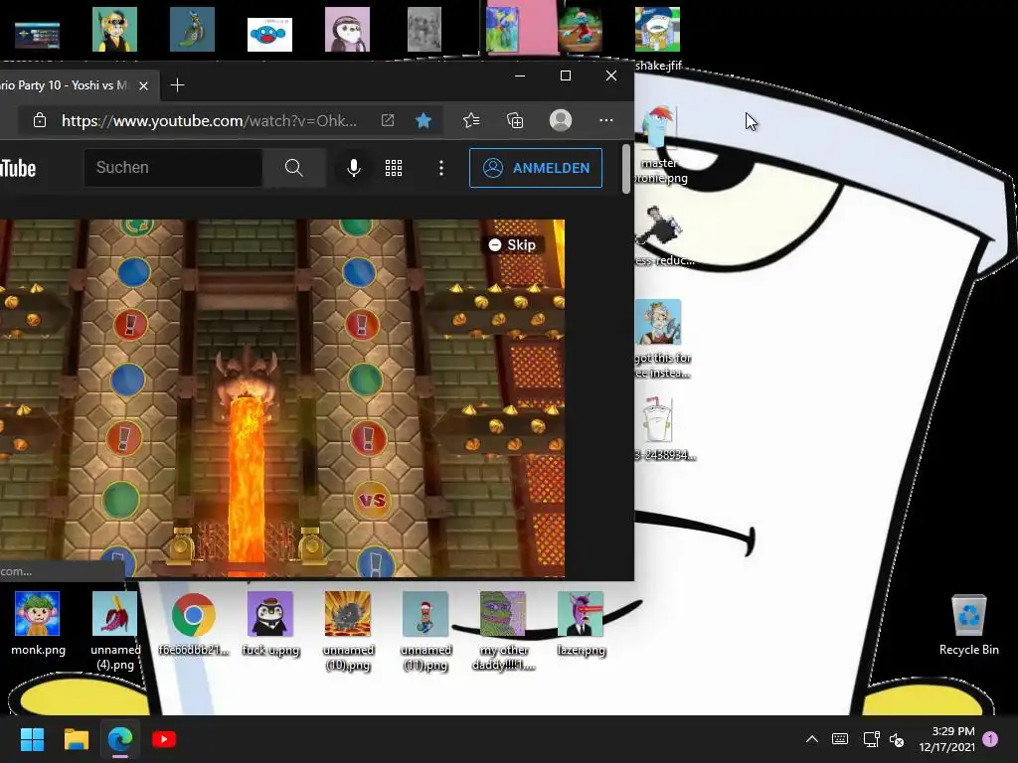Click the YouTube search magnifier button
This screenshot has height=763, width=1018.
(293, 167)
